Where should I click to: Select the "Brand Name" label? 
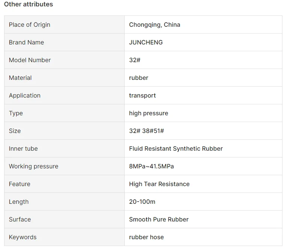[x=26, y=43]
